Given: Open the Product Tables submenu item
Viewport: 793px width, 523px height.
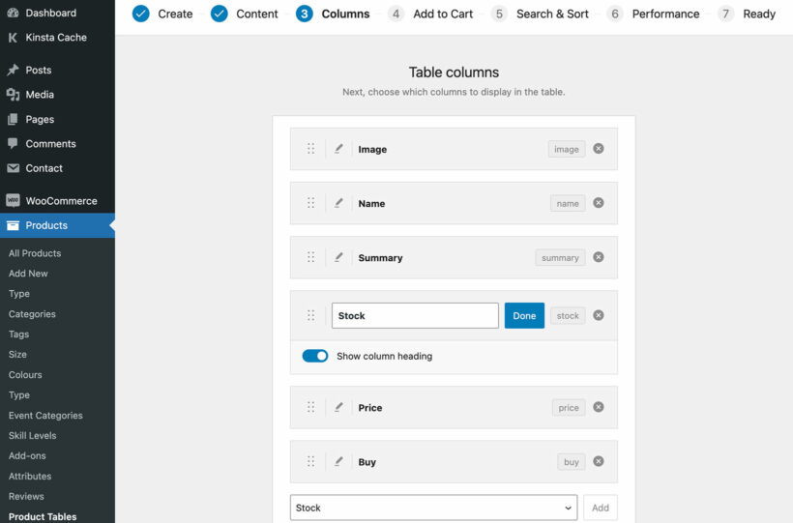Looking at the screenshot, I should (43, 516).
